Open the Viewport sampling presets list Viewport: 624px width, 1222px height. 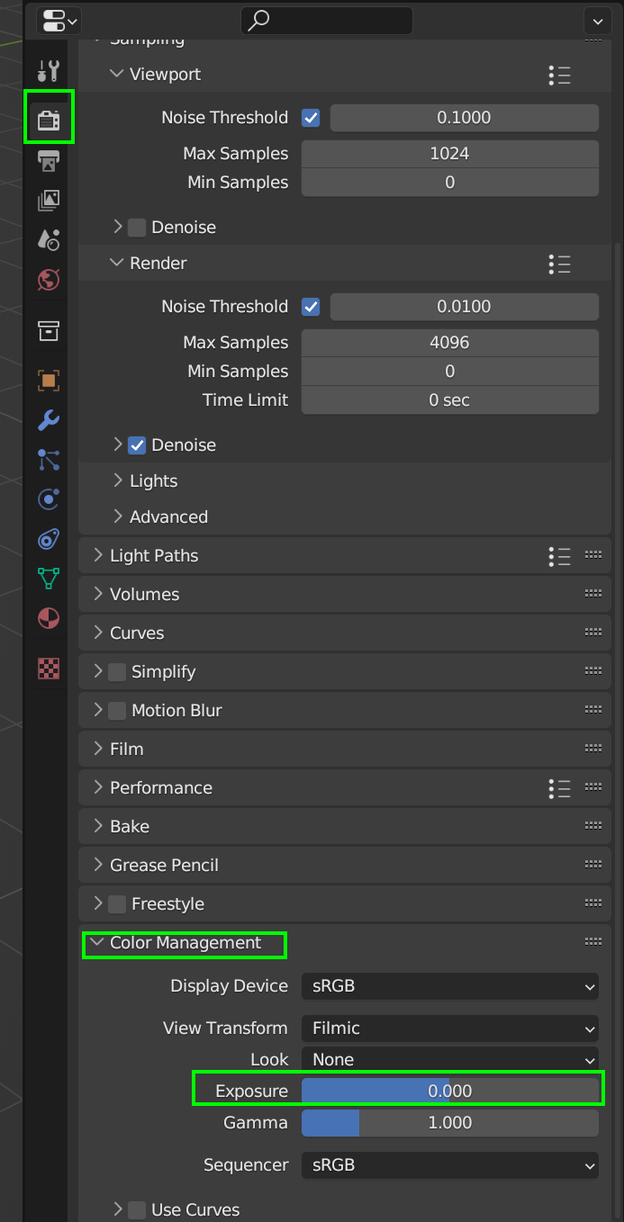(x=559, y=75)
